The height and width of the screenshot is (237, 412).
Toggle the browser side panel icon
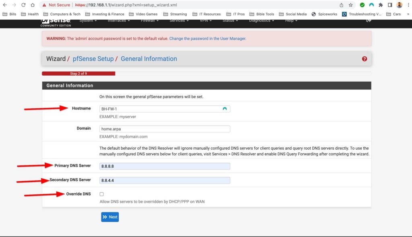coord(390,5)
